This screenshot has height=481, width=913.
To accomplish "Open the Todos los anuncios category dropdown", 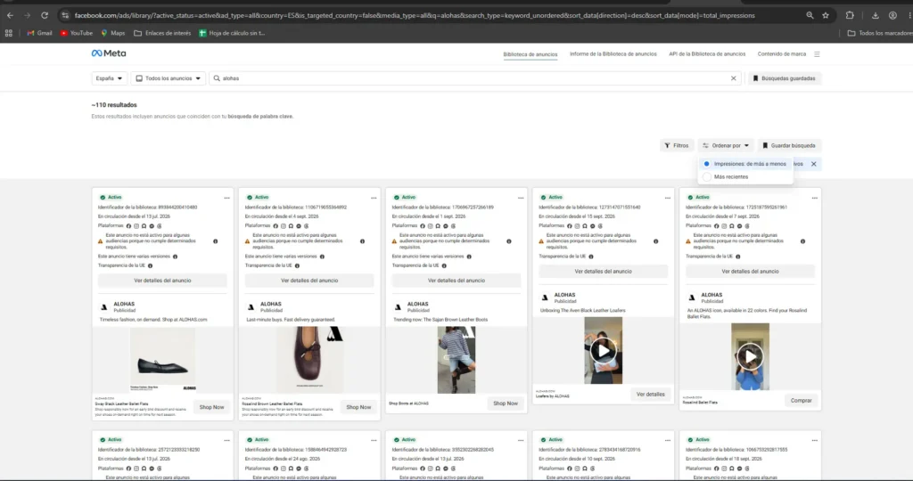I will 168,77.
